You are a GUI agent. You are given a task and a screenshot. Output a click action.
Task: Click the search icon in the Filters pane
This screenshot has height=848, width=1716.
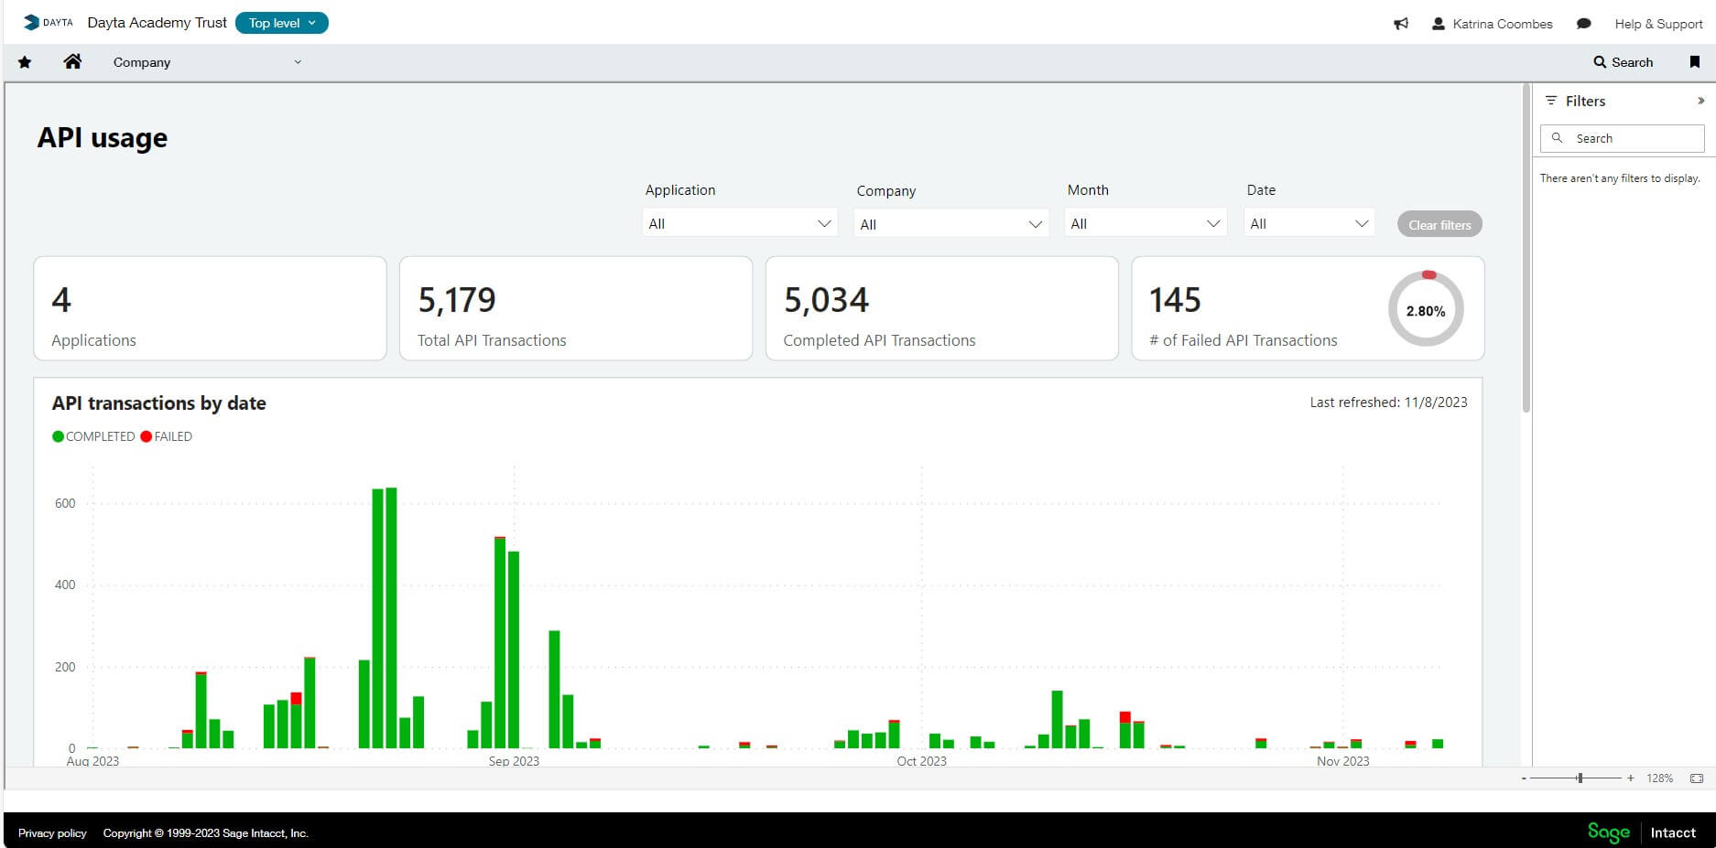[1557, 138]
